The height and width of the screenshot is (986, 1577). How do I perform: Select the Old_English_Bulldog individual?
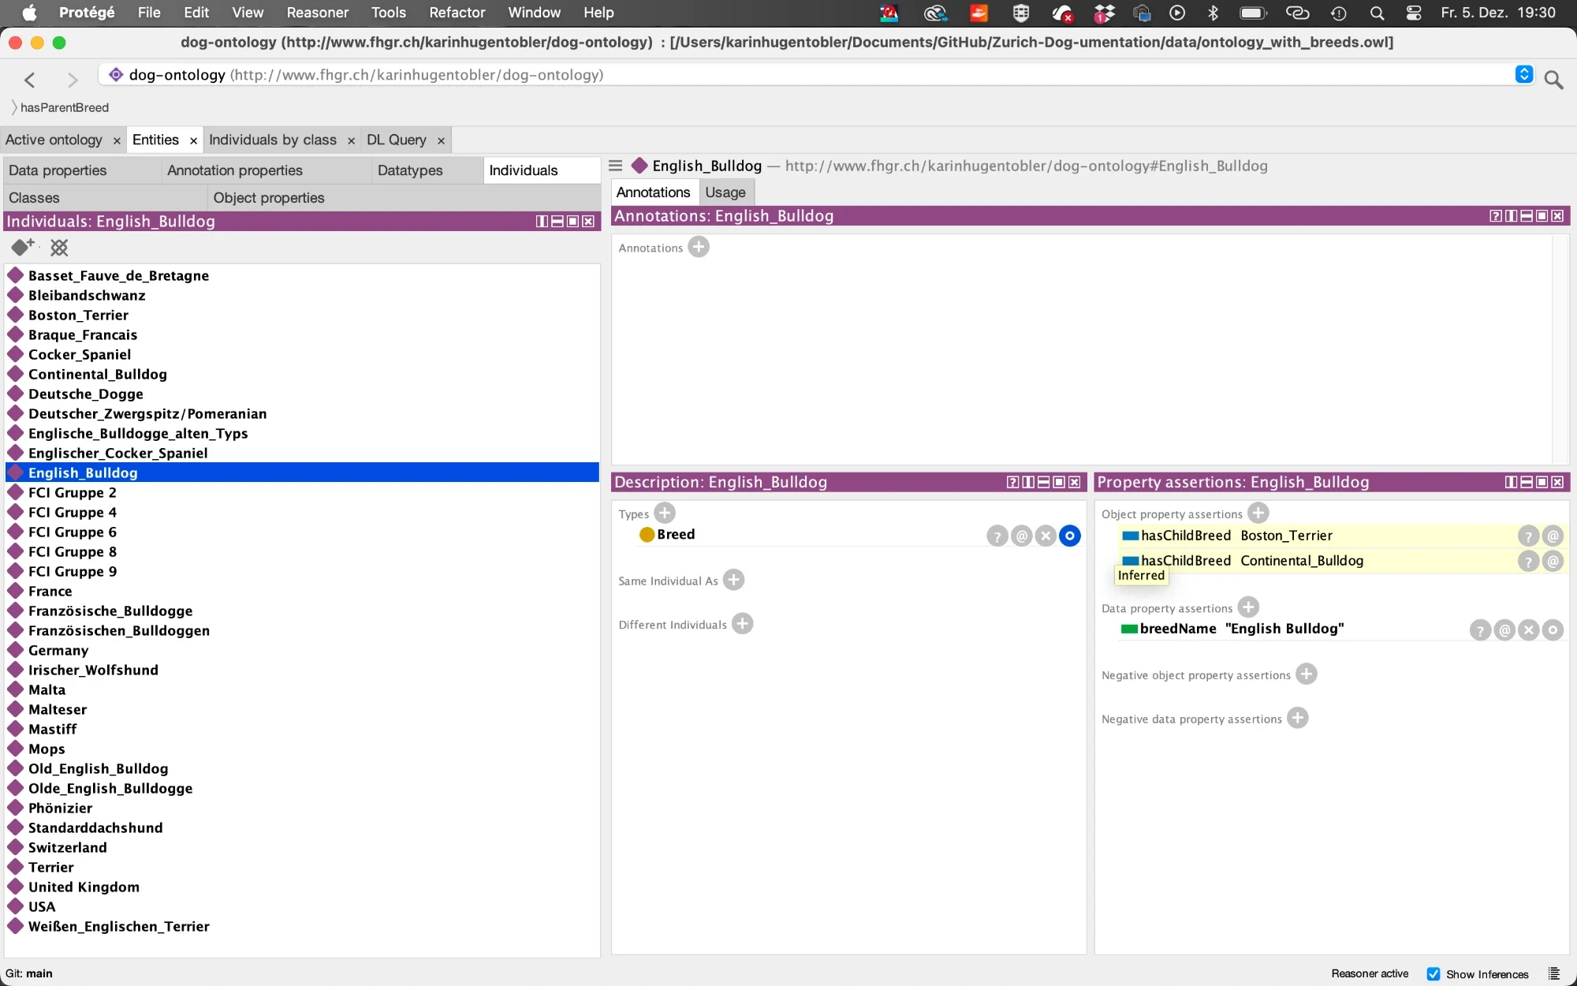click(x=98, y=769)
